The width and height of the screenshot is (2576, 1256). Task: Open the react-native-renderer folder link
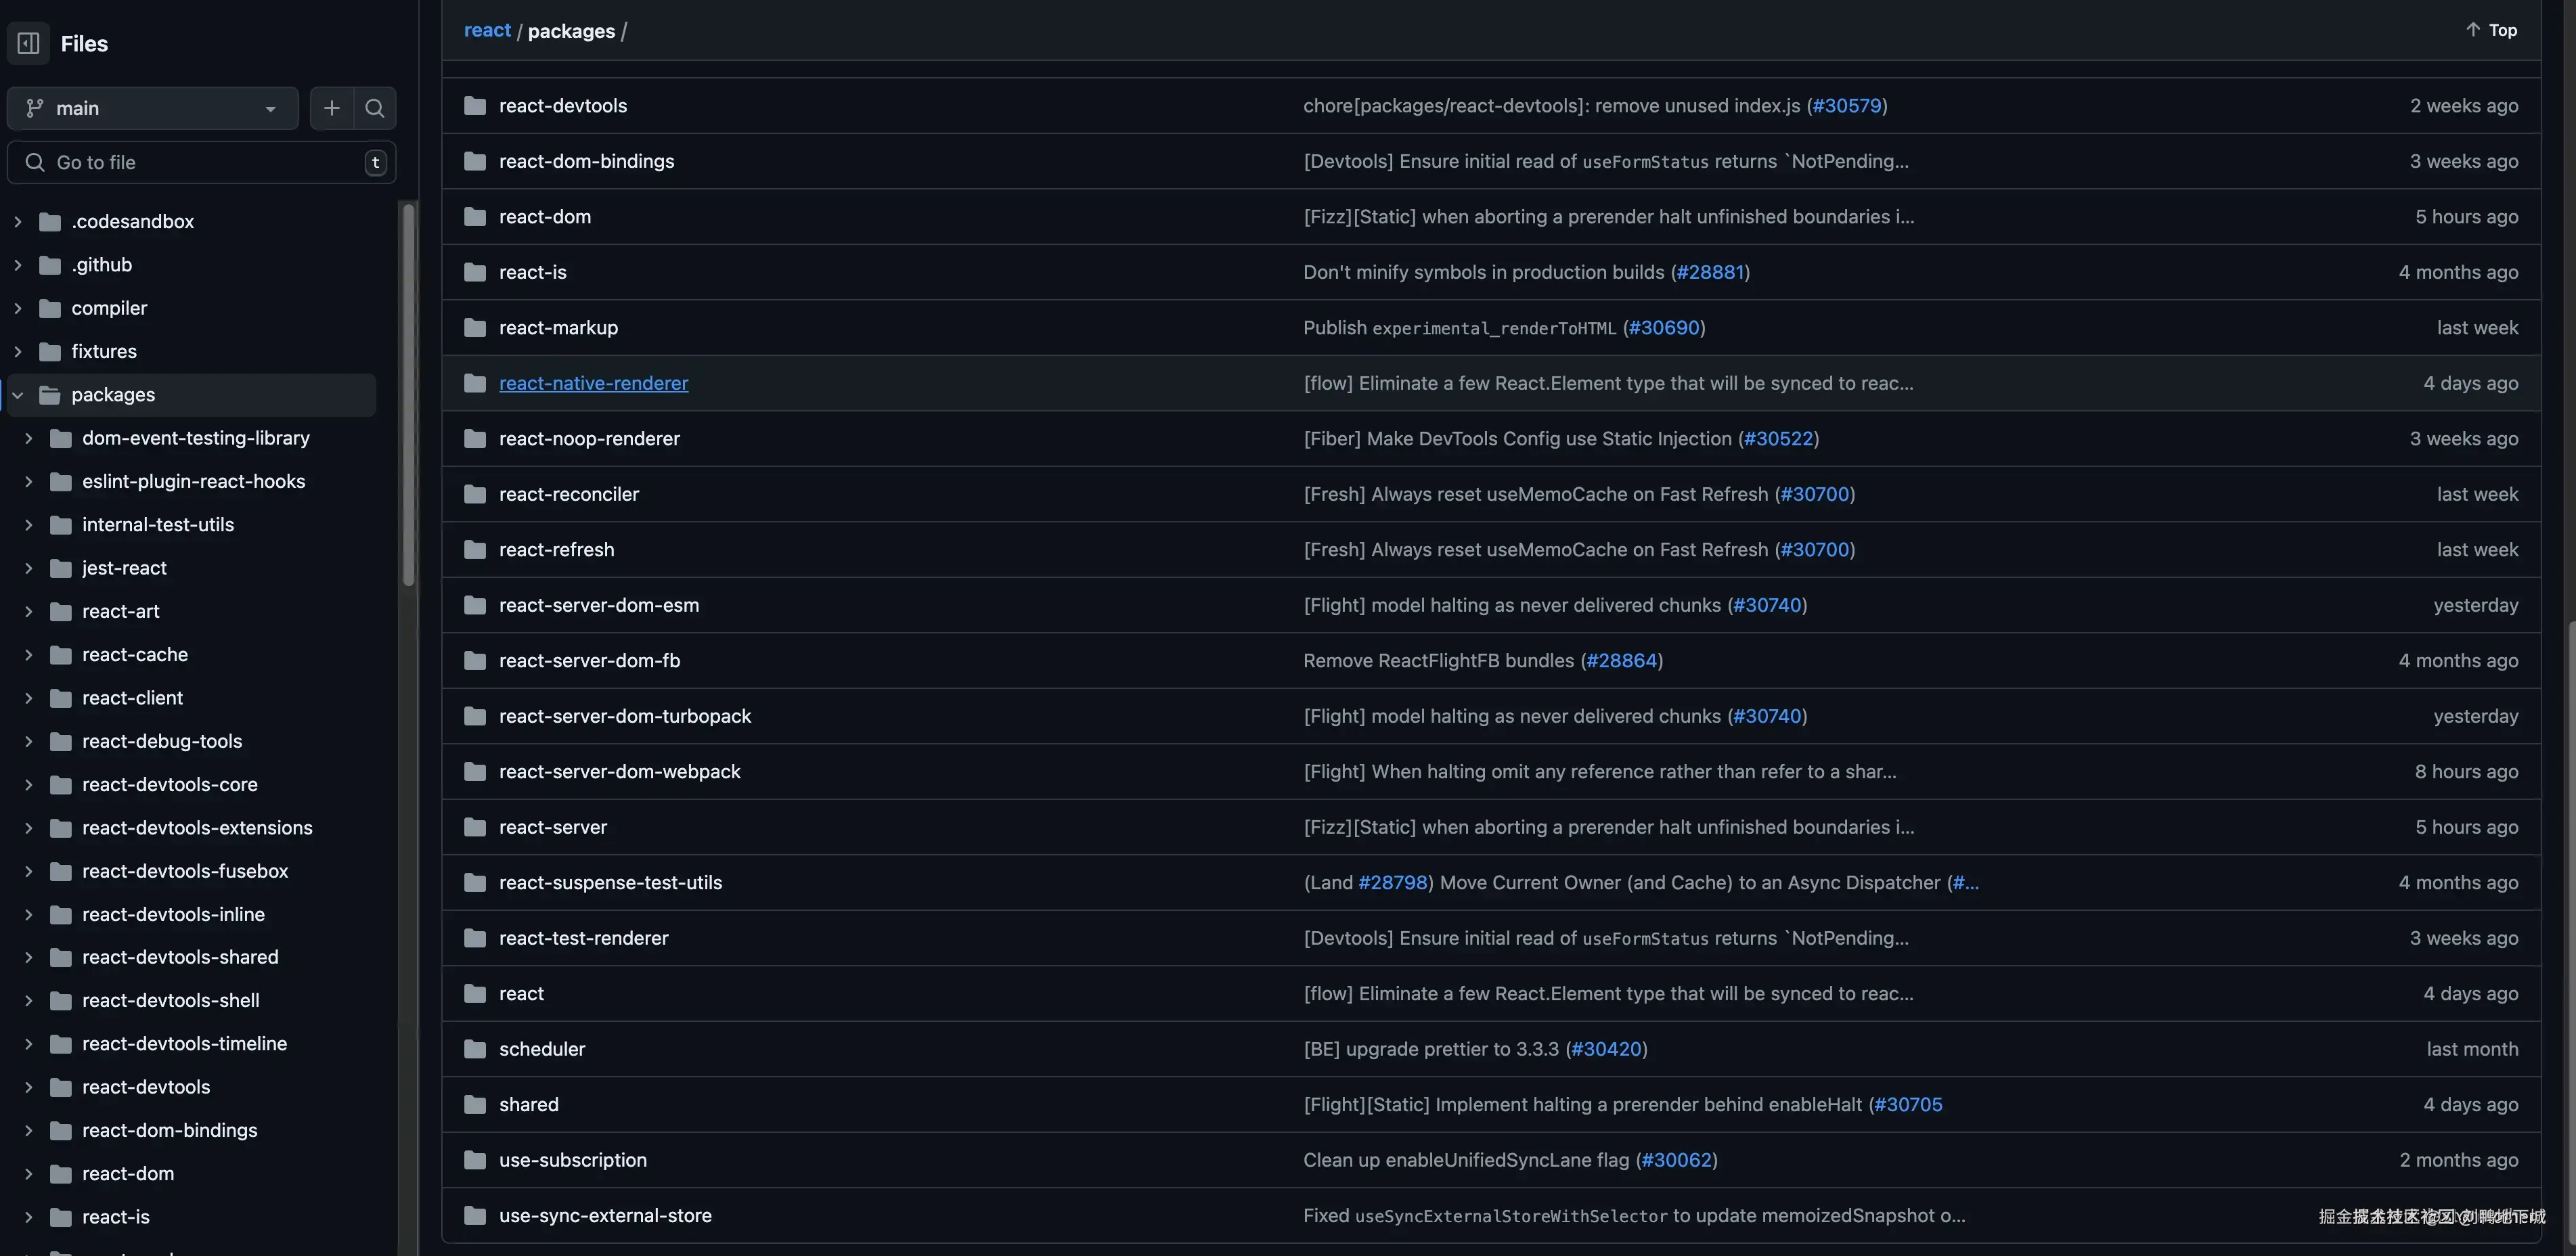tap(593, 383)
